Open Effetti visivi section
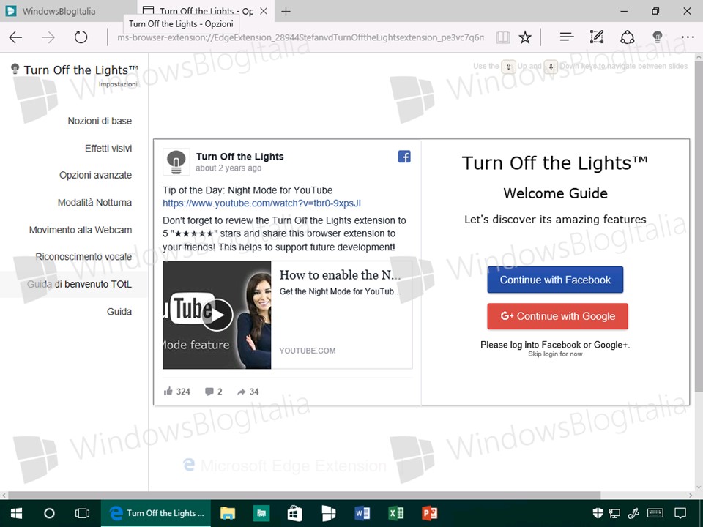This screenshot has width=703, height=527. coord(108,149)
